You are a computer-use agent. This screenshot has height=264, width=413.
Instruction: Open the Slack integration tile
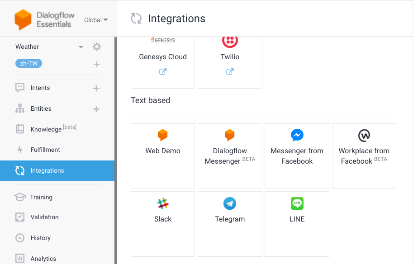click(x=163, y=224)
